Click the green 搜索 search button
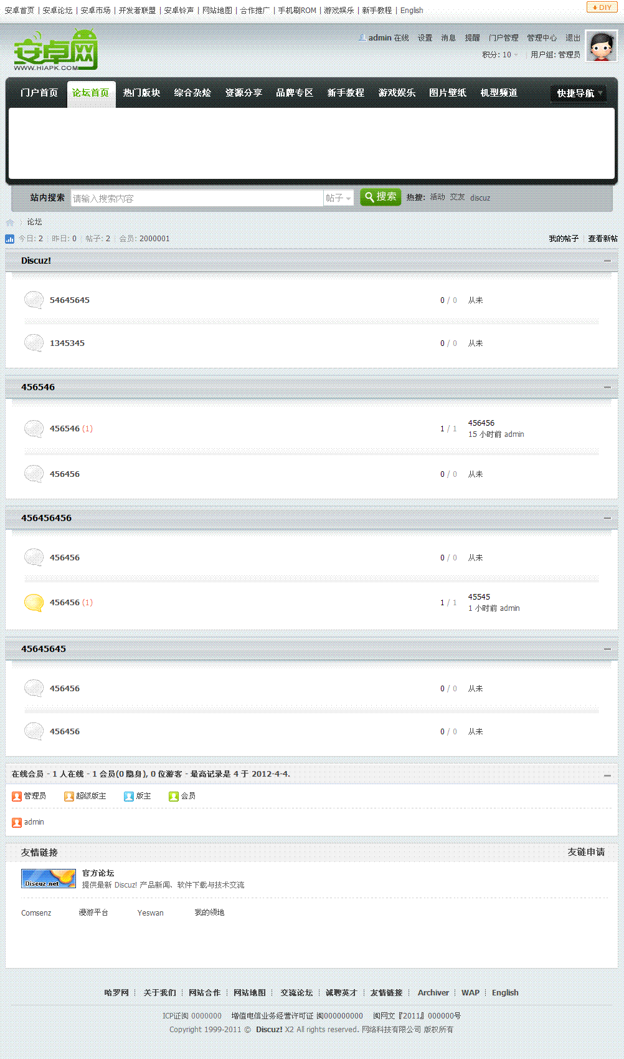The height and width of the screenshot is (1059, 624). pyautogui.click(x=381, y=197)
